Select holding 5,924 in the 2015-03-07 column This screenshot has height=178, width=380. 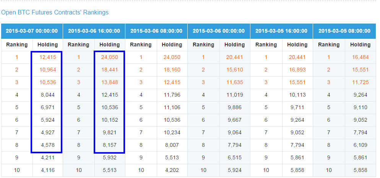(48, 120)
